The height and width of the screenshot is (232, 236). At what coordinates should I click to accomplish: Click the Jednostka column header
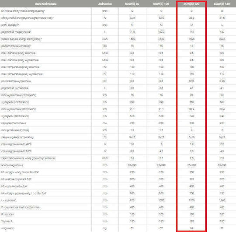click(105, 4)
